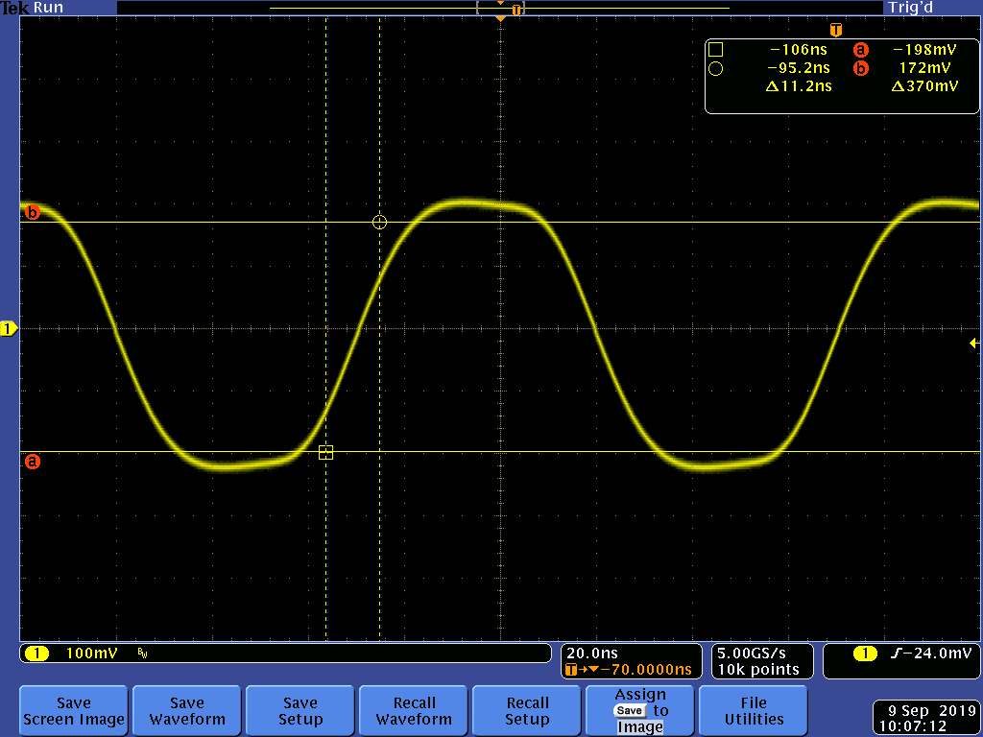Click the record view bar at top
983x737 pixels.
click(499, 8)
